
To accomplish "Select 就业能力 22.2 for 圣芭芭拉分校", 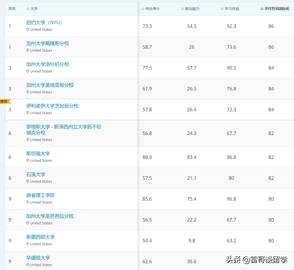I will coord(192,220).
